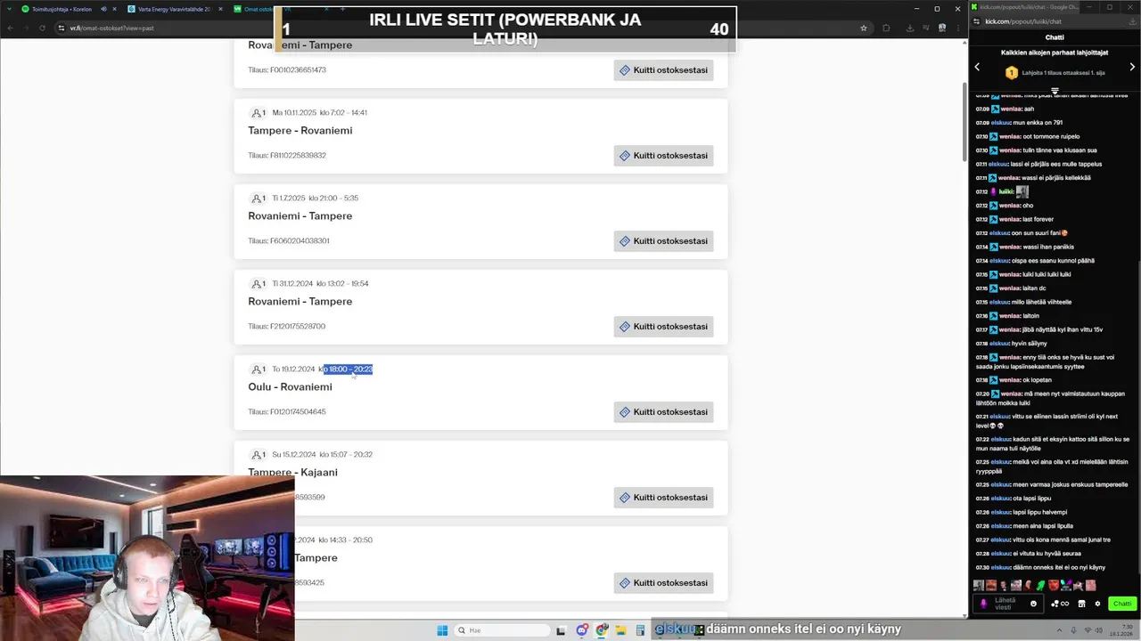Open the volume control in tray
This screenshot has width=1141, height=641.
point(1099,630)
